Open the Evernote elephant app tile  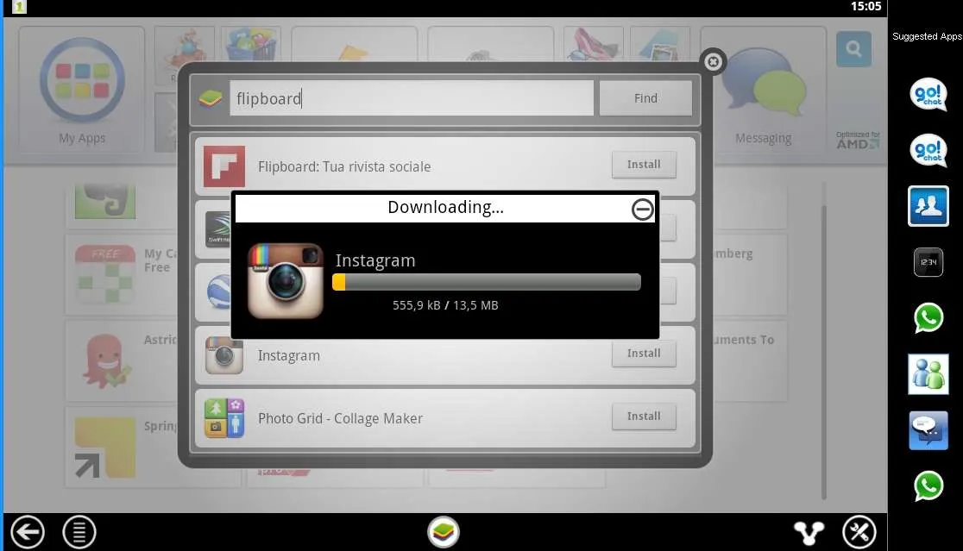(x=105, y=201)
